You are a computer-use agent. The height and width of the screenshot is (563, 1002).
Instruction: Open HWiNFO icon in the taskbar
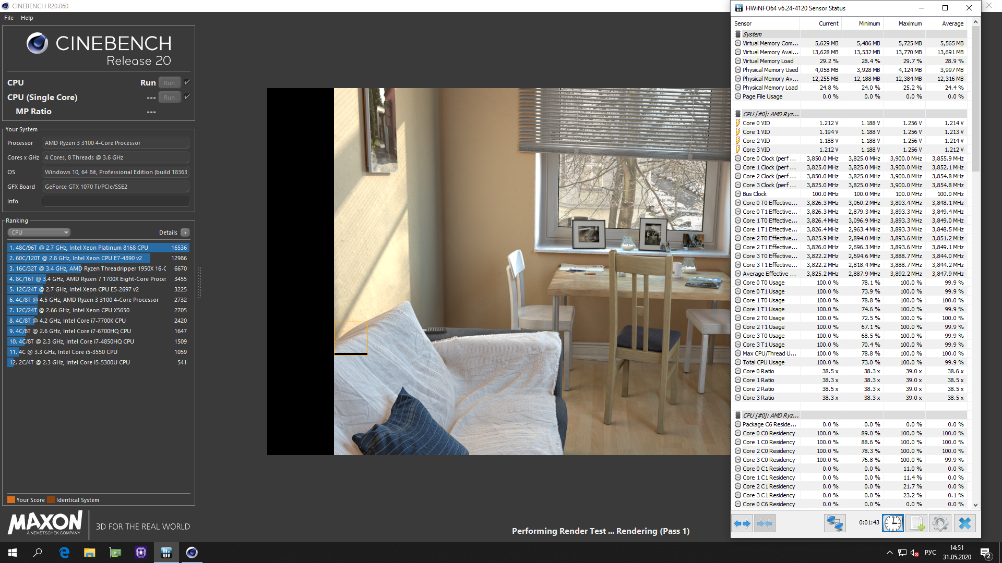(166, 553)
